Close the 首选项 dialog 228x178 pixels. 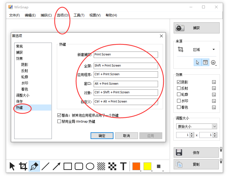[161, 36]
